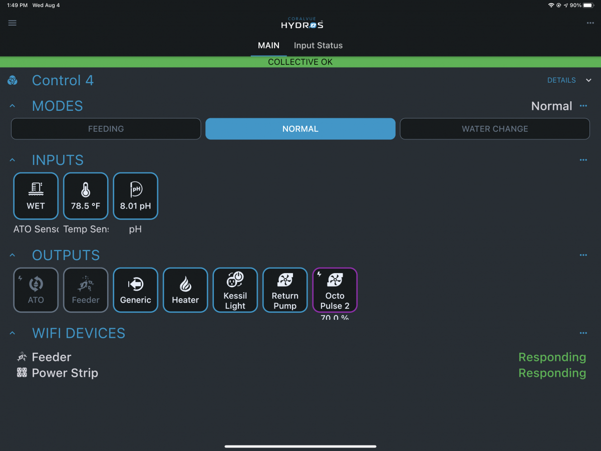Image resolution: width=601 pixels, height=451 pixels.
Task: Open the Octo Pulse 2 output tile
Action: tap(335, 290)
